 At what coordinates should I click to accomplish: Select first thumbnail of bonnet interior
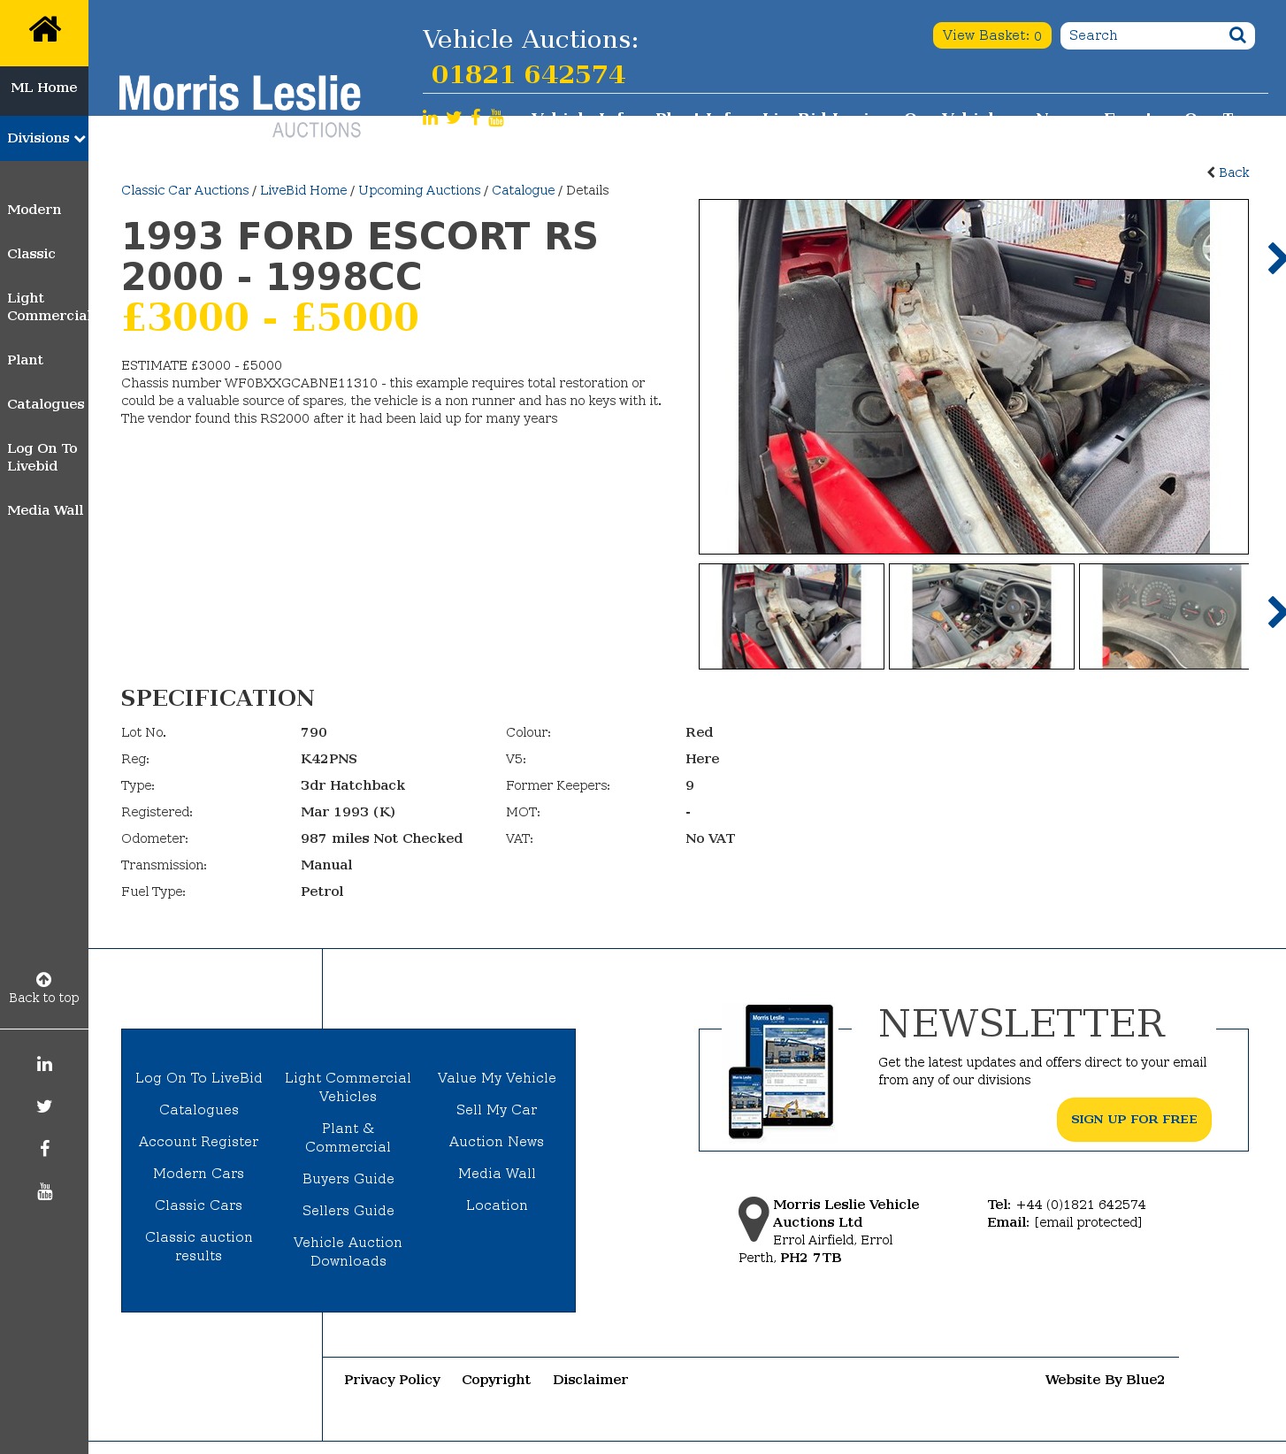792,616
